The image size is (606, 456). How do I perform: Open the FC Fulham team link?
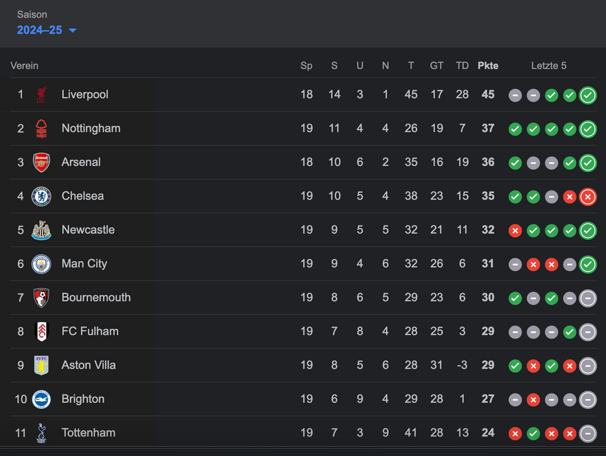pyautogui.click(x=90, y=331)
